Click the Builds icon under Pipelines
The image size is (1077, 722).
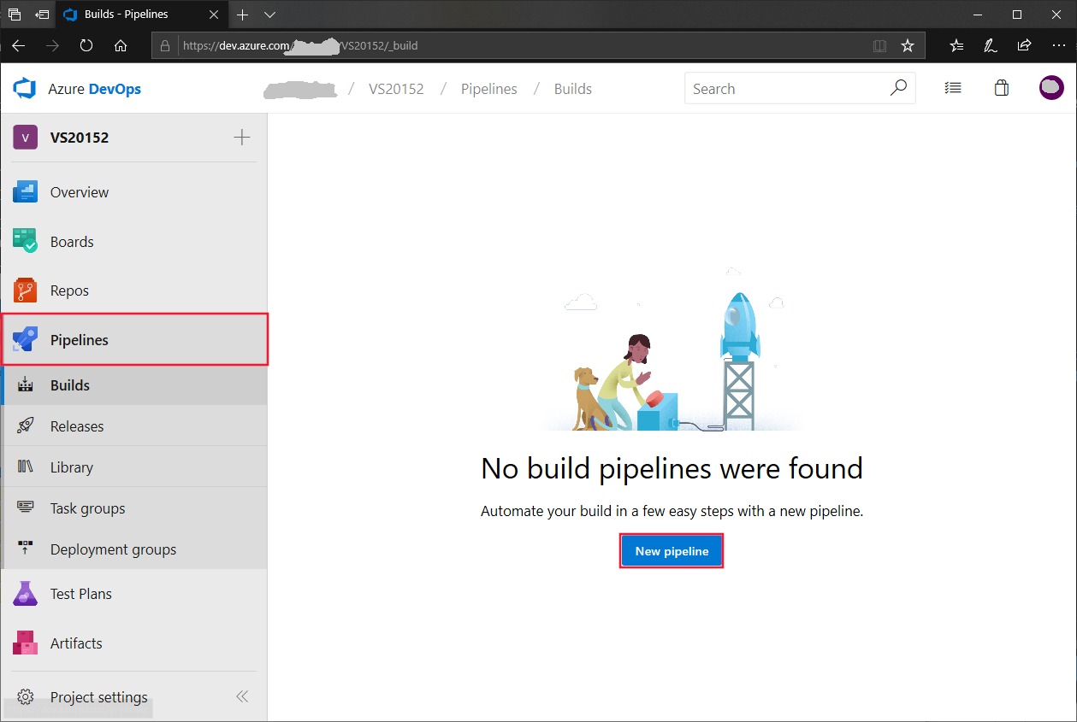click(x=25, y=385)
